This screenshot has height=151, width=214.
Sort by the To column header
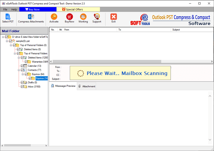pos(144,30)
